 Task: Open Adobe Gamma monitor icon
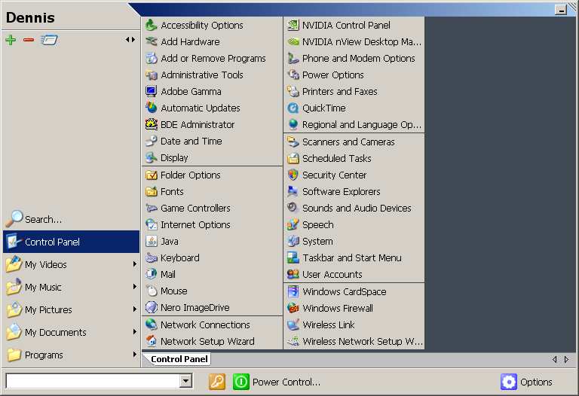[151, 91]
